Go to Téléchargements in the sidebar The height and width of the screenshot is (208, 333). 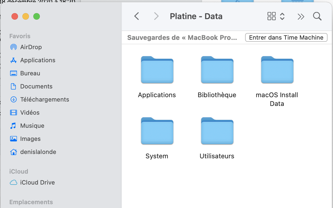click(x=44, y=99)
